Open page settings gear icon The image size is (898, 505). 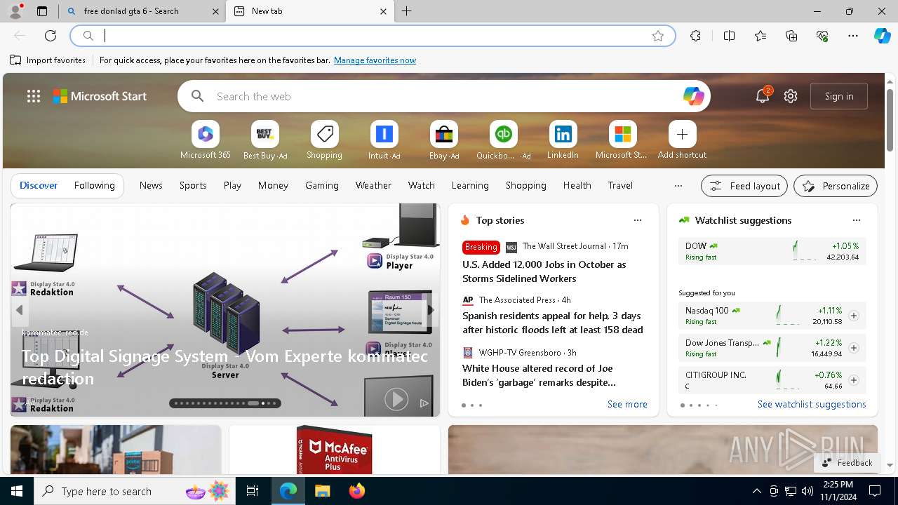coord(791,96)
